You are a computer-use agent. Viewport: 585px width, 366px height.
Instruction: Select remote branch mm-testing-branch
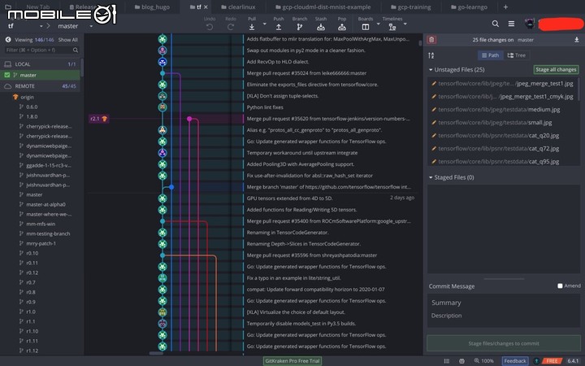pos(48,233)
